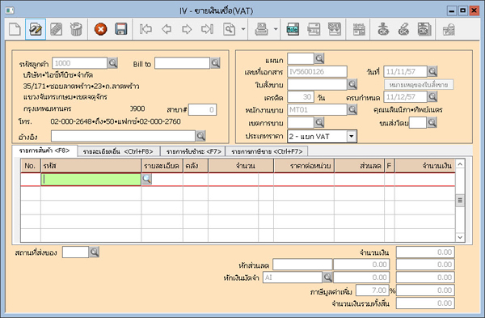Click lookup icon beside วันที่ date field

pyautogui.click(x=432, y=71)
